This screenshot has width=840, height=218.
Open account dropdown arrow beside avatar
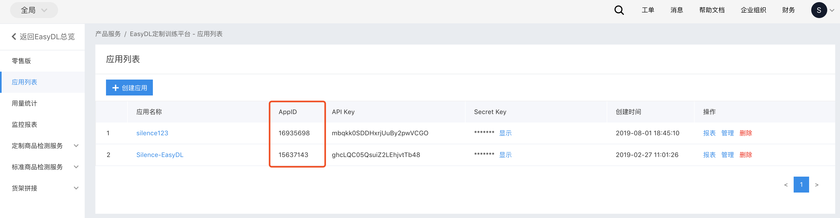[832, 10]
